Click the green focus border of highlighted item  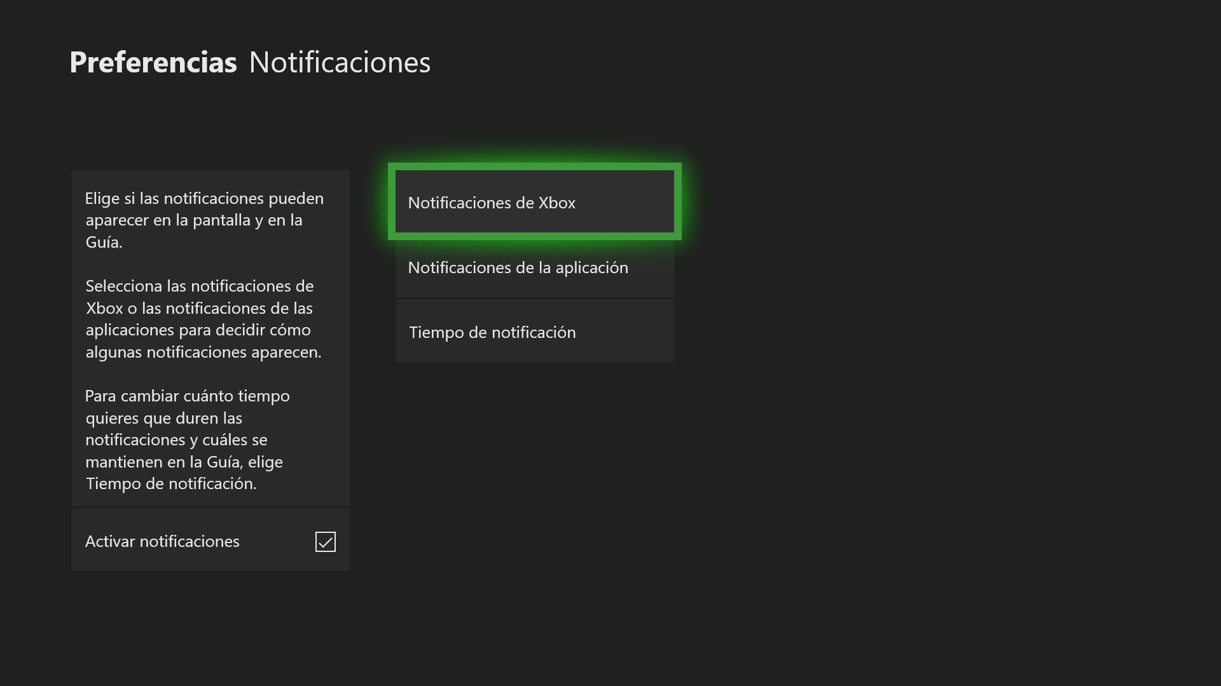534,166
